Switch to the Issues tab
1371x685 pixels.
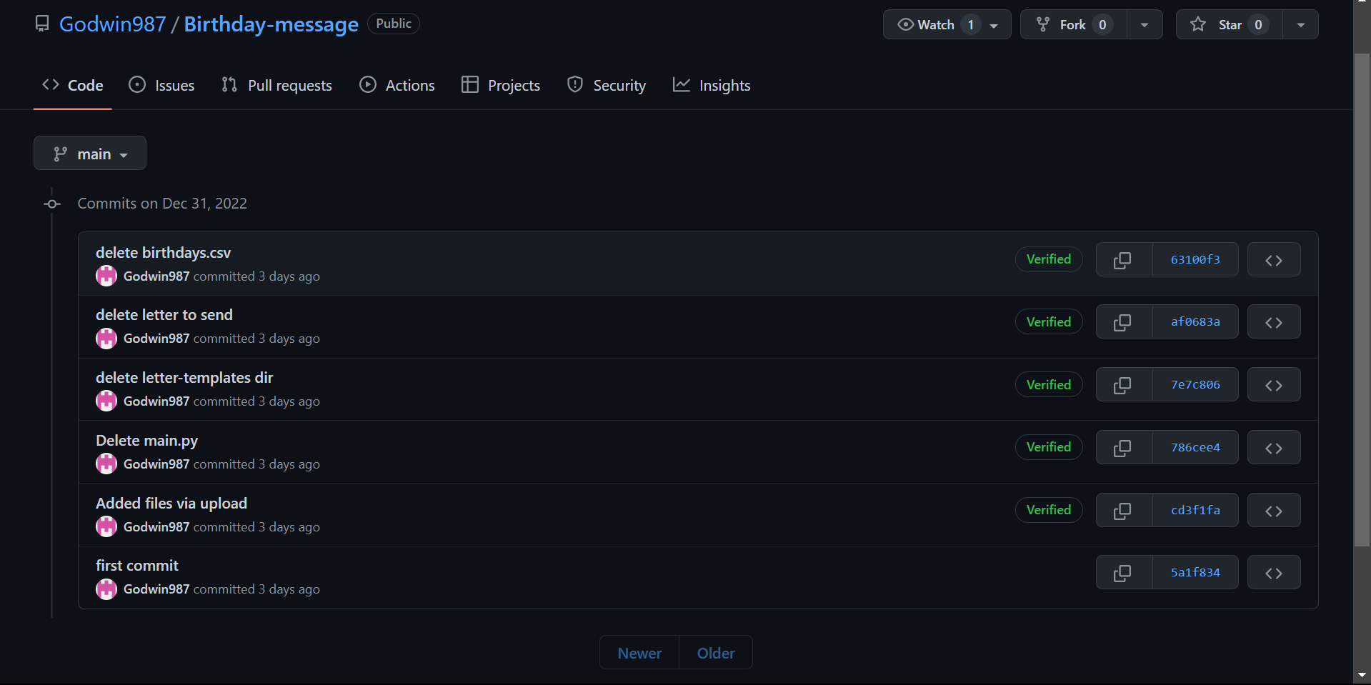point(161,85)
